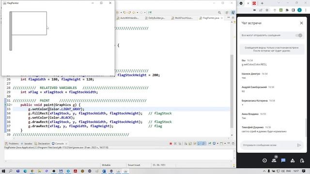Open the Open Console dropdown arrow
Image resolution: width=310 pixels, height=174 pixels.
pyautogui.click(x=225, y=144)
